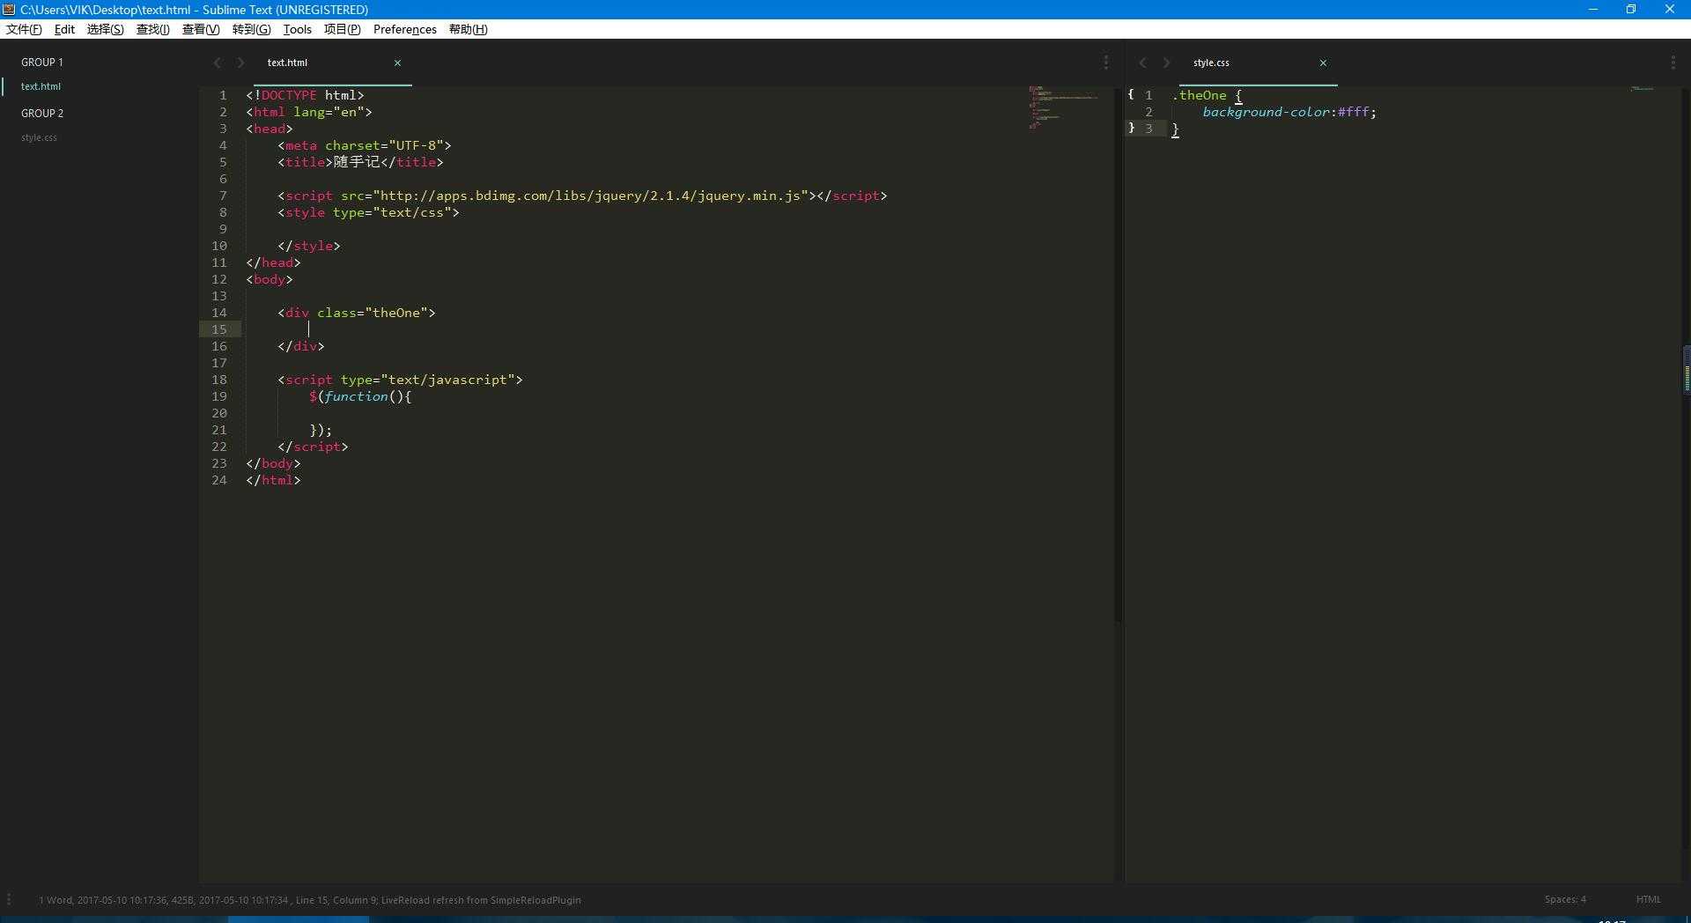This screenshot has height=923, width=1691.
Task: Open the 文件(F) menu
Action: pyautogui.click(x=24, y=29)
